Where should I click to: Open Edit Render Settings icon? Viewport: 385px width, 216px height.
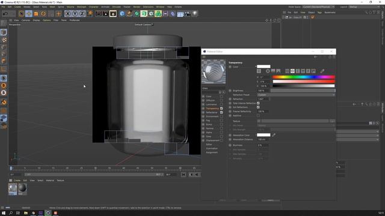tap(113, 14)
